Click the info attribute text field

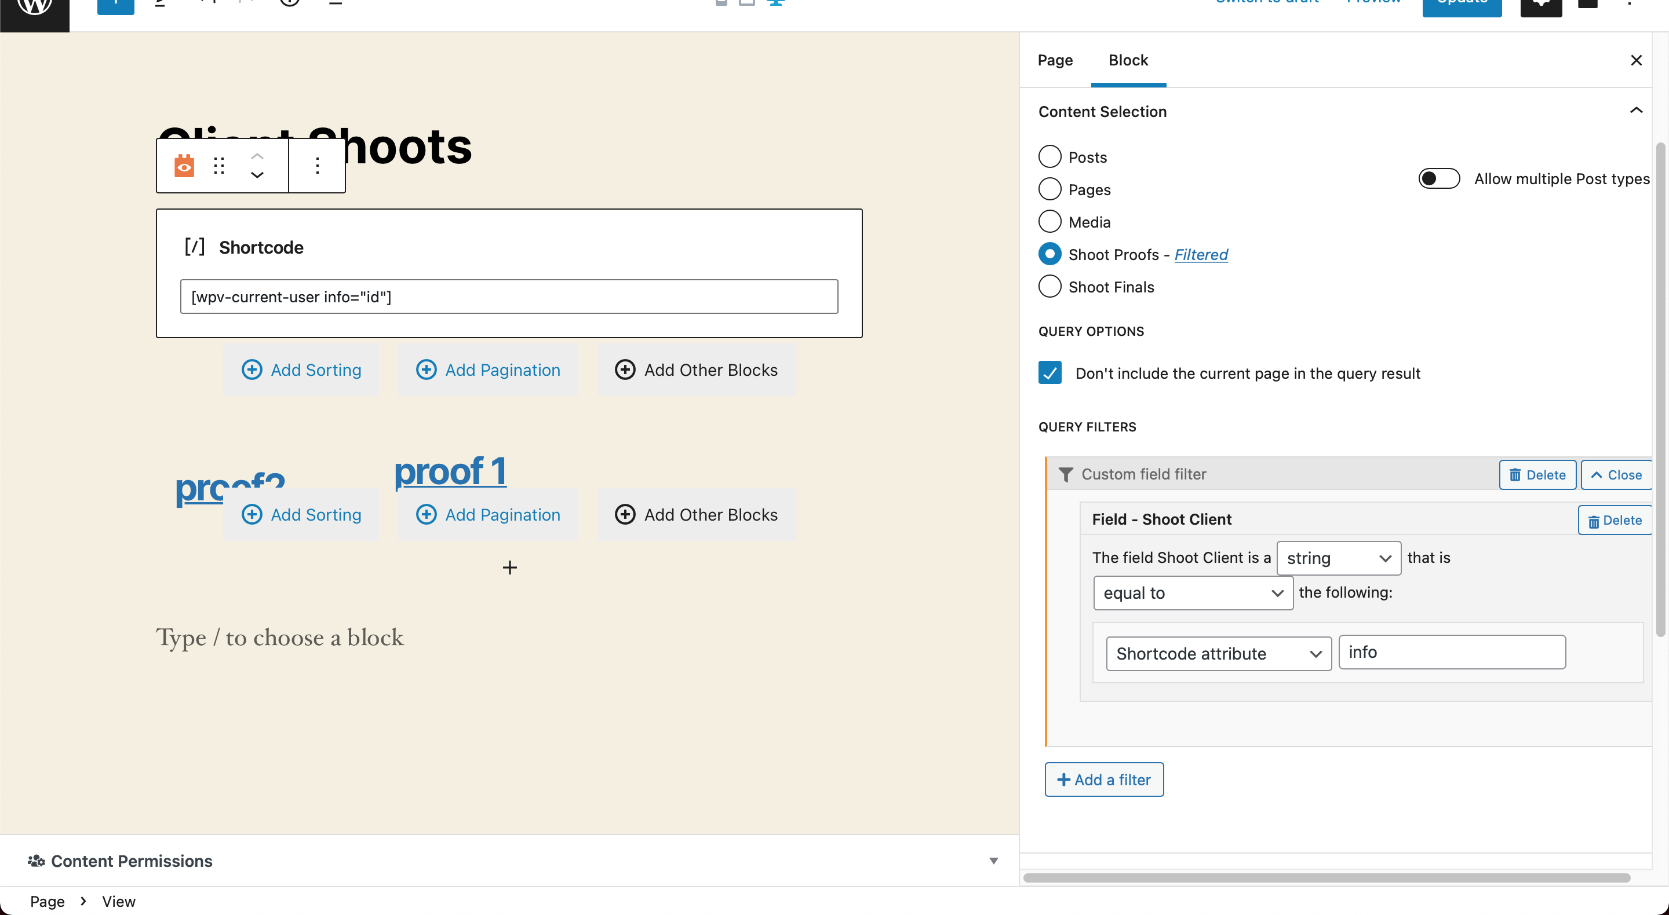[x=1451, y=652]
